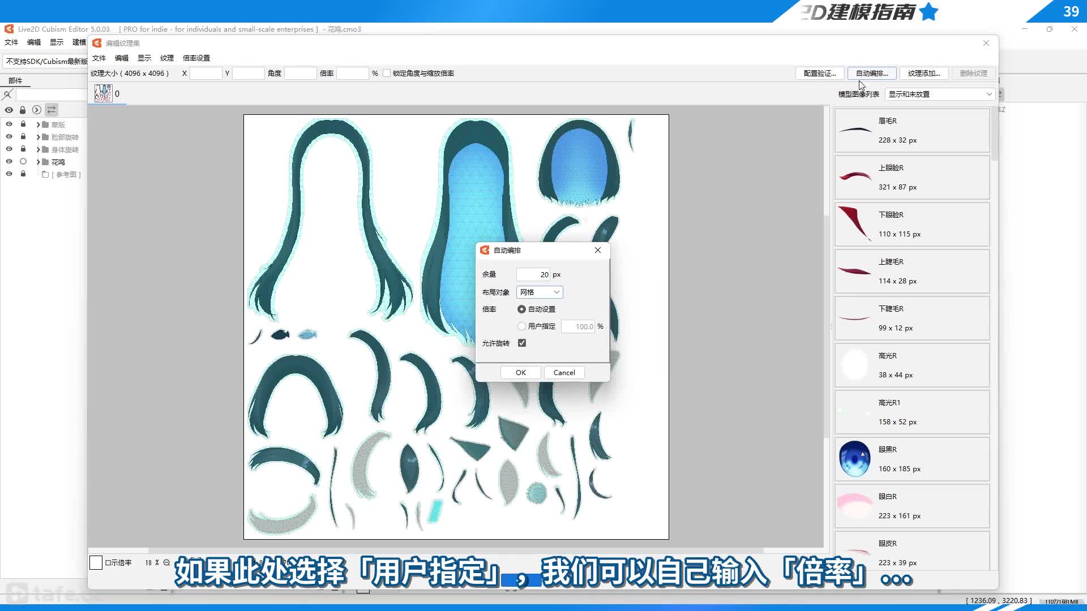Toggle visibility of 身体旋转 folder

pyautogui.click(x=9, y=149)
